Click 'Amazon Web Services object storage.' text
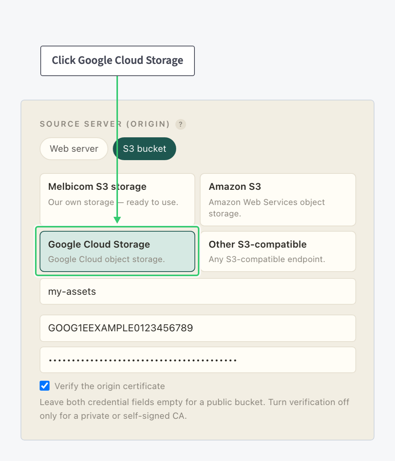The height and width of the screenshot is (461, 395). coord(267,208)
